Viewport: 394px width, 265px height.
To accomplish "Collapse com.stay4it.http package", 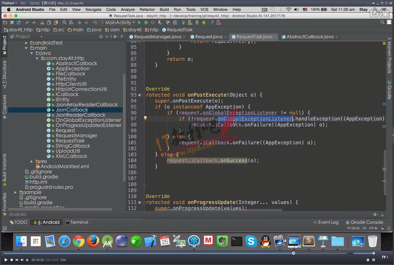I will (37, 58).
